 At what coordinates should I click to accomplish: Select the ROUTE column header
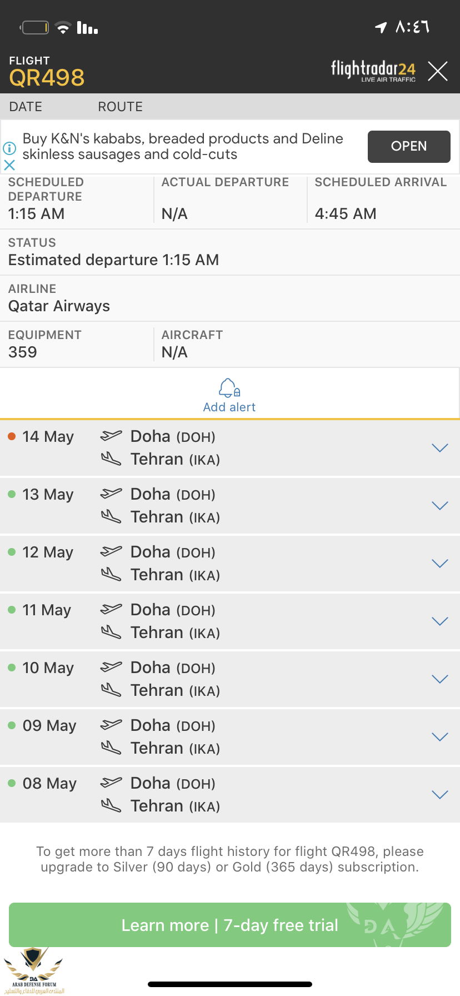coord(121,107)
